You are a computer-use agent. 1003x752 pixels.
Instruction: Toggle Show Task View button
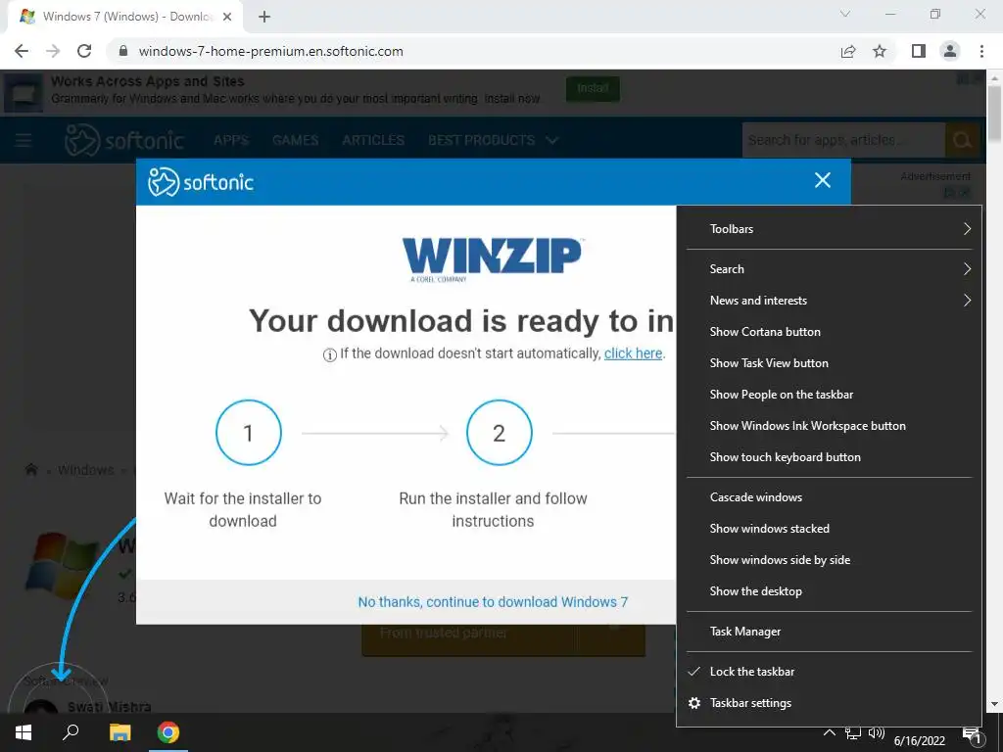click(x=829, y=362)
